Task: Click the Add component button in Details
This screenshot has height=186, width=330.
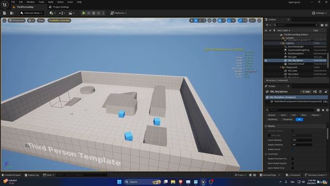Action: (306, 92)
